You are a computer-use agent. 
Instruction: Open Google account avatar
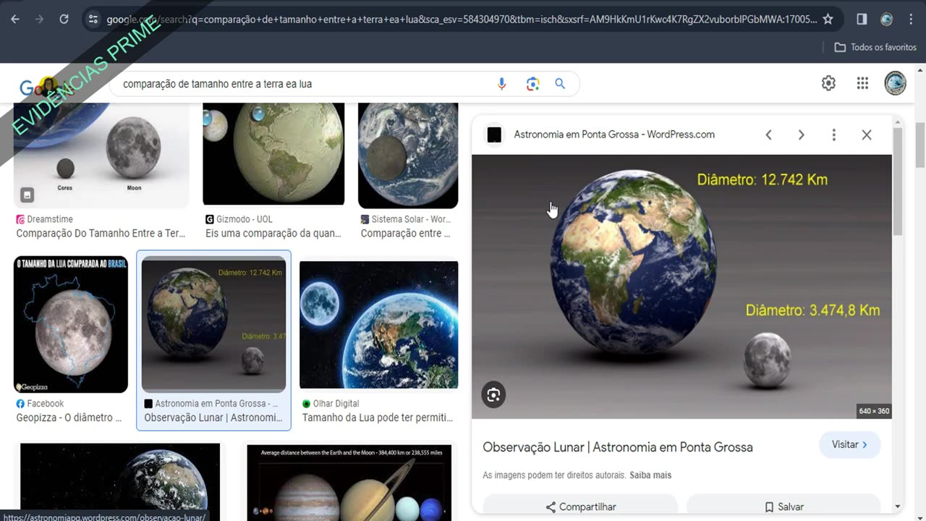point(895,83)
